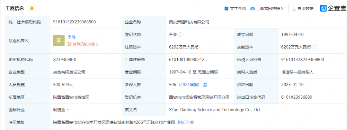This screenshot has width=347, height=130.
Task: Click the related-companies icon before 关联7家企业
Action: point(69,44)
